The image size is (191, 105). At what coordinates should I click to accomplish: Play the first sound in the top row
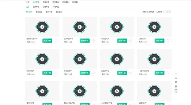(x=42, y=27)
